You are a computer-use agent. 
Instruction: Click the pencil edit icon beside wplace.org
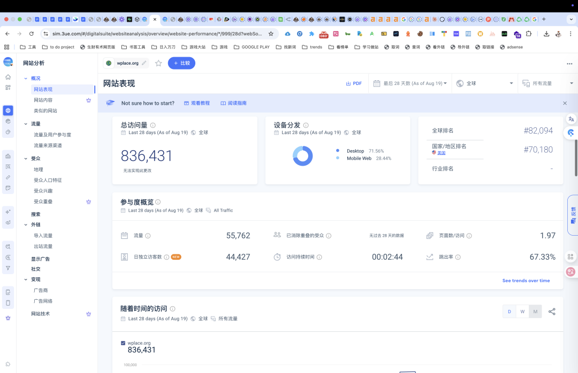coord(144,63)
